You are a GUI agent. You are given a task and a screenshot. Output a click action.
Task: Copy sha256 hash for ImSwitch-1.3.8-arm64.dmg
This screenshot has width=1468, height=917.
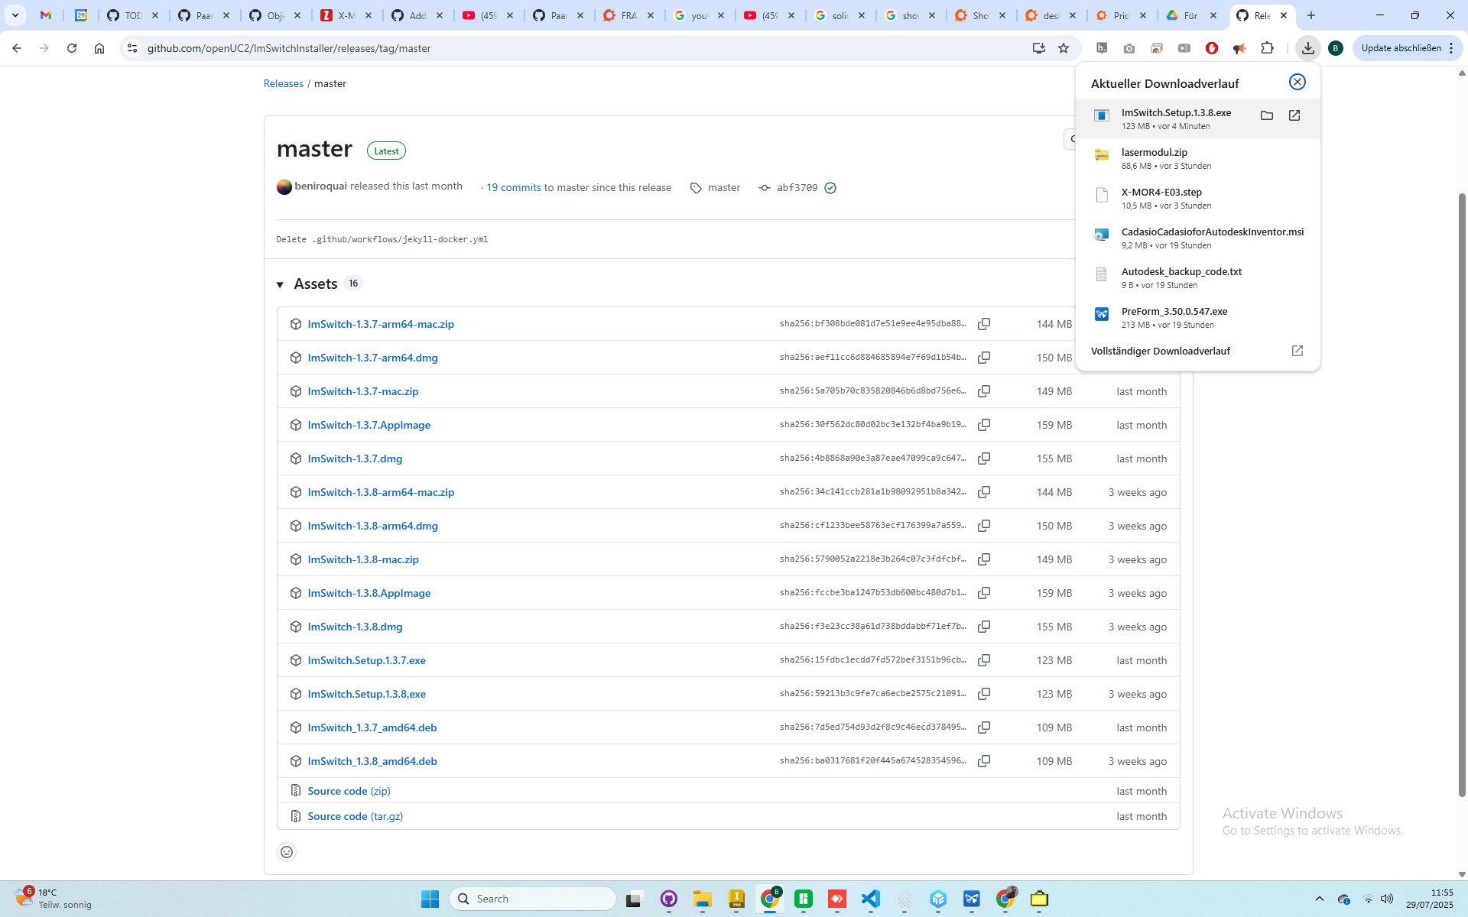click(984, 526)
